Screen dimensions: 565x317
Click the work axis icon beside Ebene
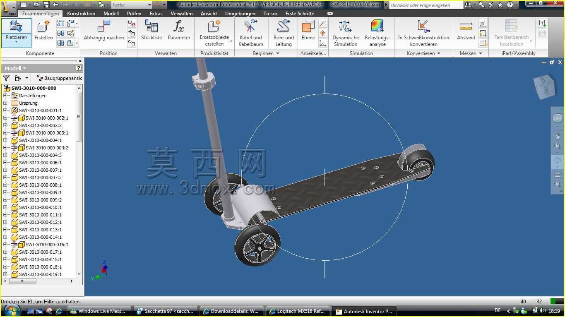tap(322, 23)
